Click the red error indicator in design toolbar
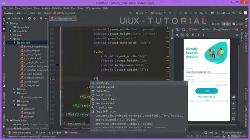The image size is (250, 140). click(x=237, y=30)
